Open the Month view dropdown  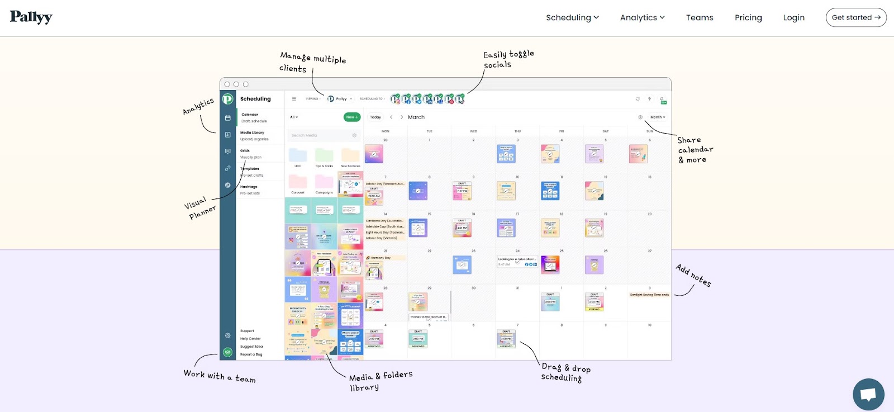click(x=658, y=117)
